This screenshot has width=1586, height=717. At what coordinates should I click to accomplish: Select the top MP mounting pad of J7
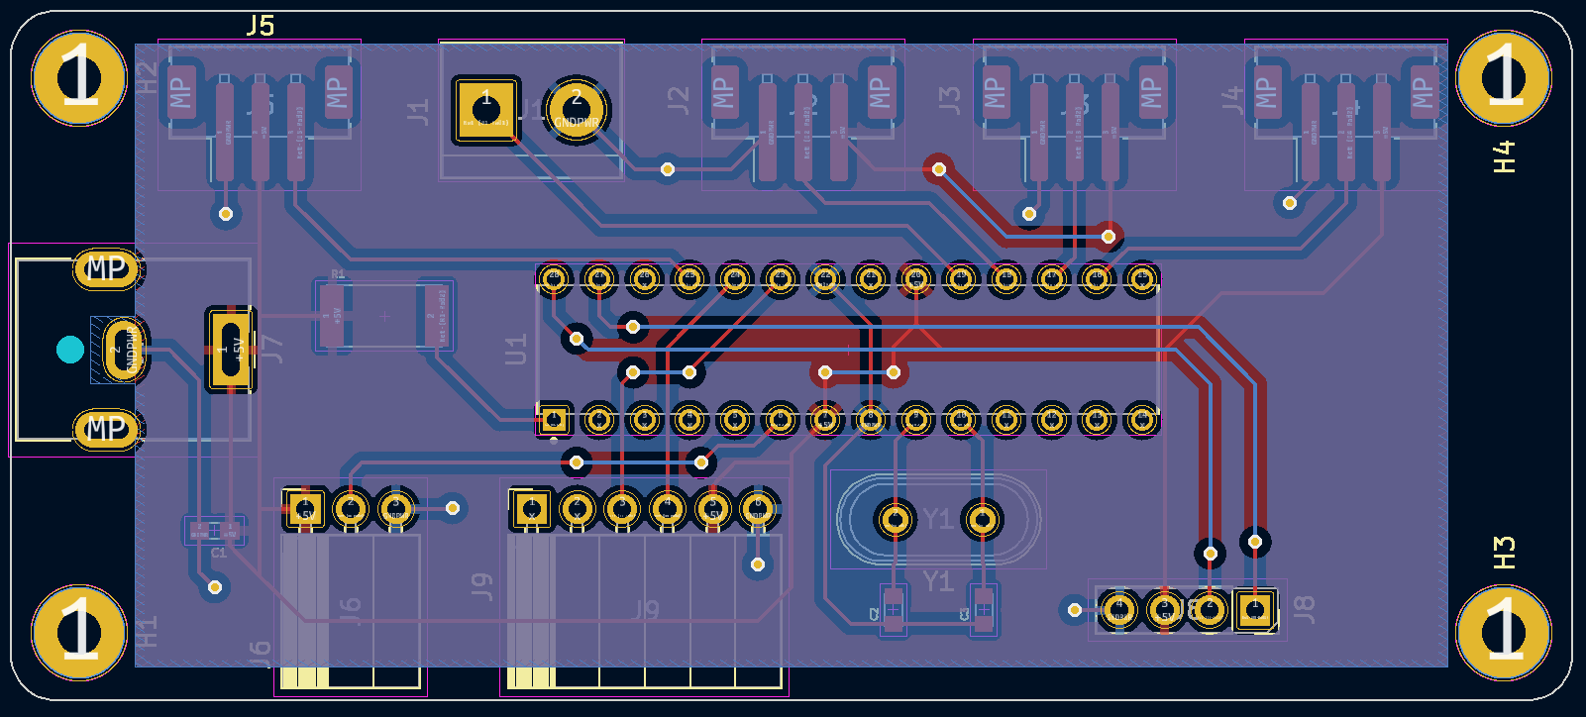[106, 268]
